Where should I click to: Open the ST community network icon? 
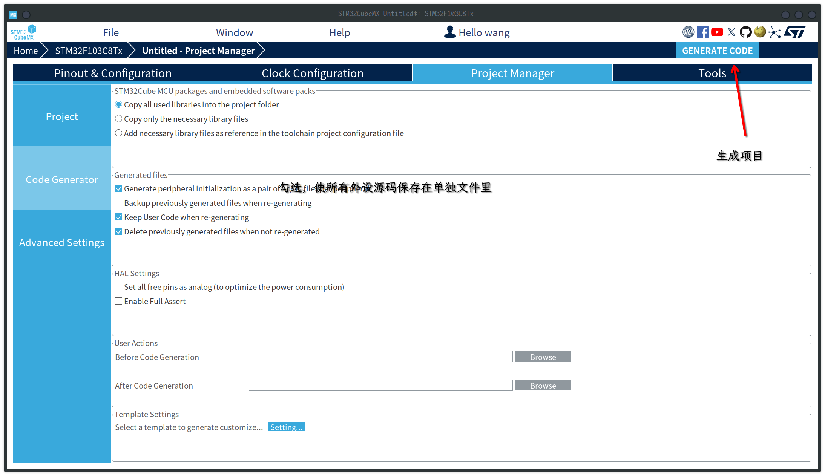774,32
